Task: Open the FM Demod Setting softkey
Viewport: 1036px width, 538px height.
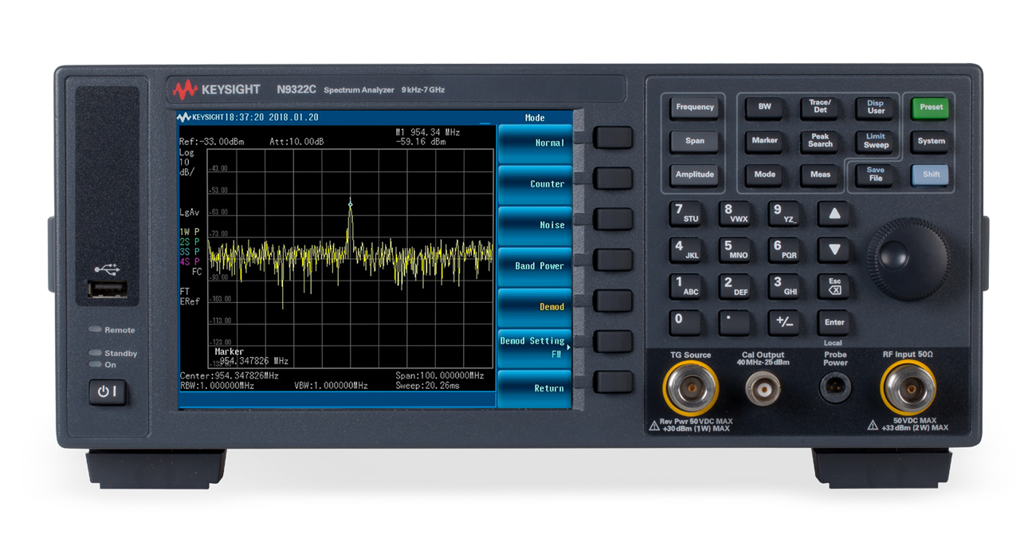Action: 535,346
